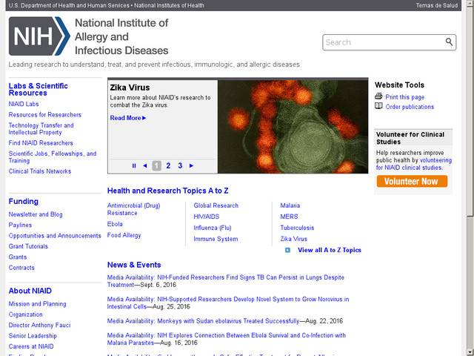
Task: Open National Institutes of Health header link
Action: [169, 5]
